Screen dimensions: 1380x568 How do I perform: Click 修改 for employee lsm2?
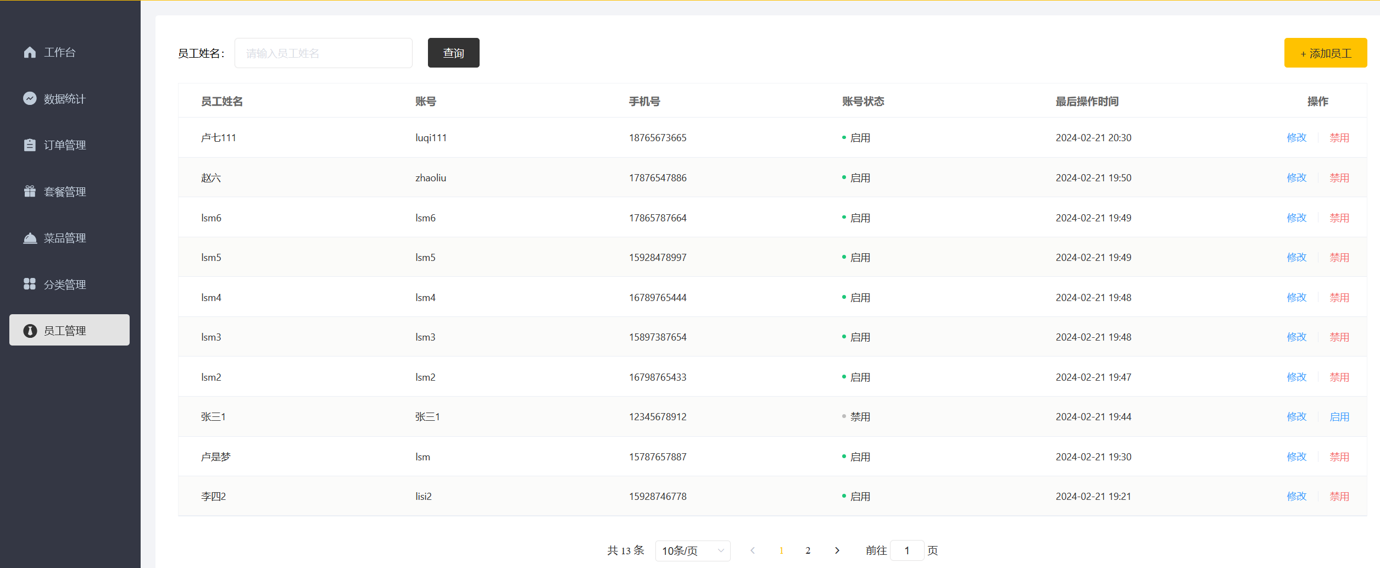click(x=1296, y=377)
